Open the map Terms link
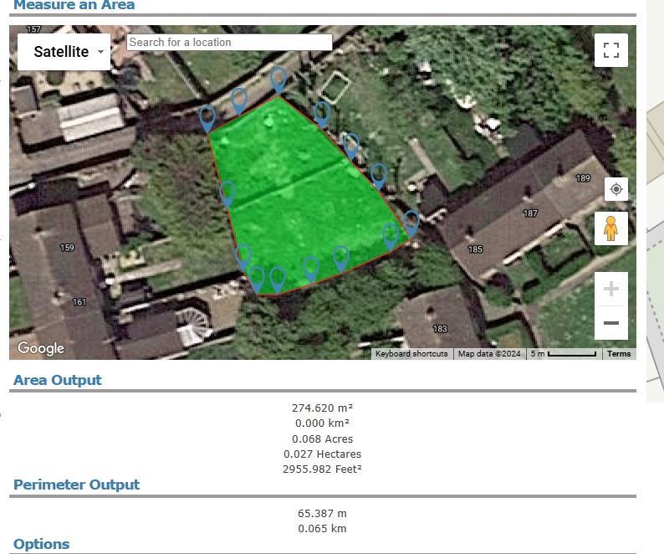 pos(619,354)
